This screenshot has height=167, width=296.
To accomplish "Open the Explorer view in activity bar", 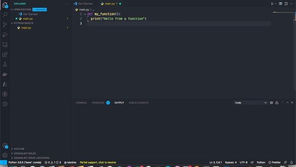I will [5, 5].
